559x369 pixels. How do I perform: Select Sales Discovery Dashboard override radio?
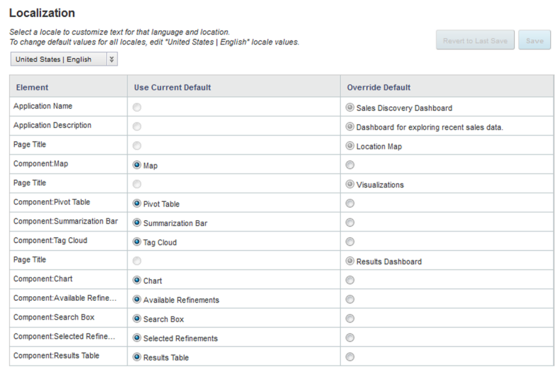[x=351, y=108]
